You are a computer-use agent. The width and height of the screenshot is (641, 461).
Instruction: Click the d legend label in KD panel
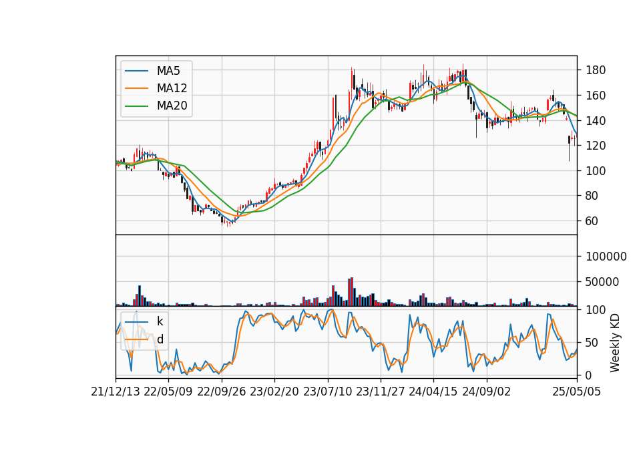point(160,339)
